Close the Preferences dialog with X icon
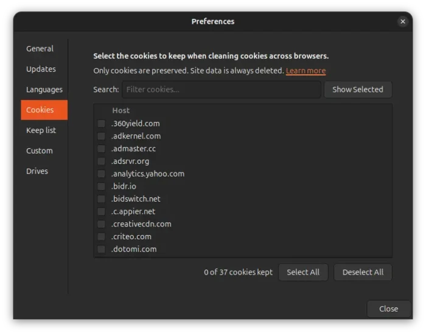 click(x=402, y=21)
